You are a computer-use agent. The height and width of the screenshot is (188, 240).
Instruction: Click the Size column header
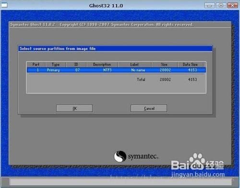(164, 65)
